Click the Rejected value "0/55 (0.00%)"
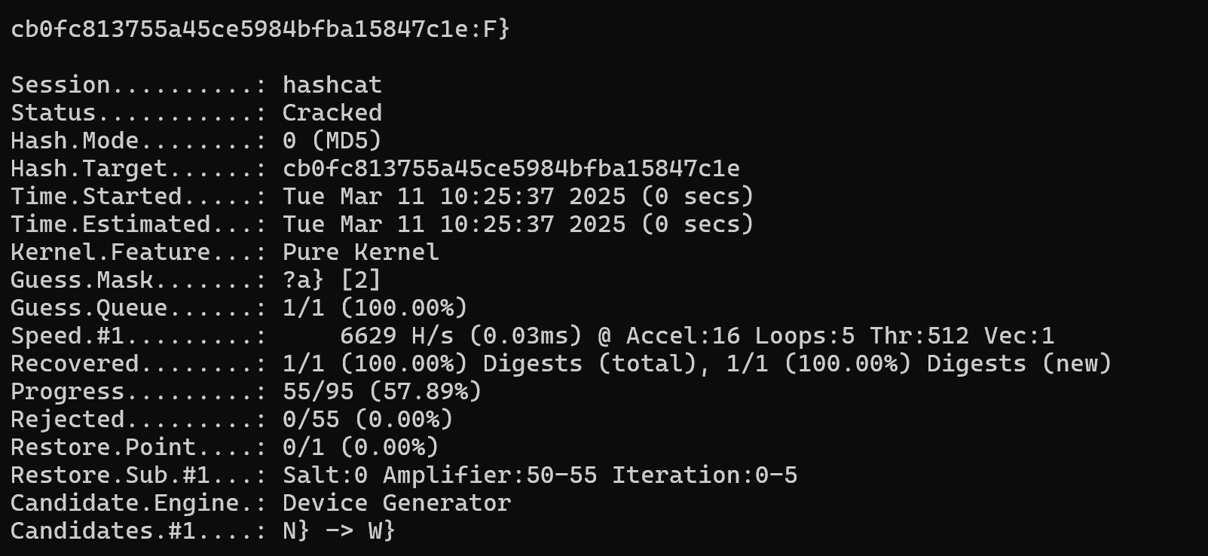Image resolution: width=1208 pixels, height=556 pixels. coord(367,420)
